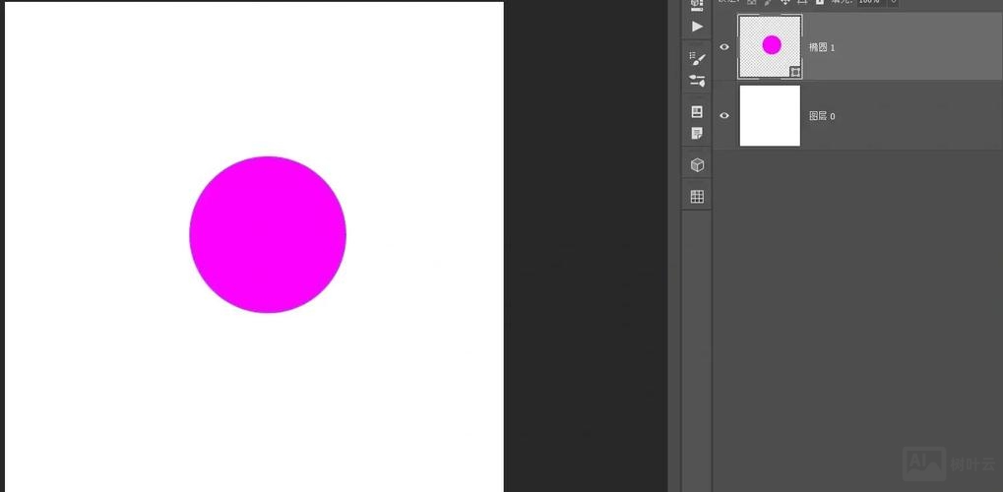The width and height of the screenshot is (1003, 492).
Task: Click the magenta circle on the canvas
Action: coord(268,234)
